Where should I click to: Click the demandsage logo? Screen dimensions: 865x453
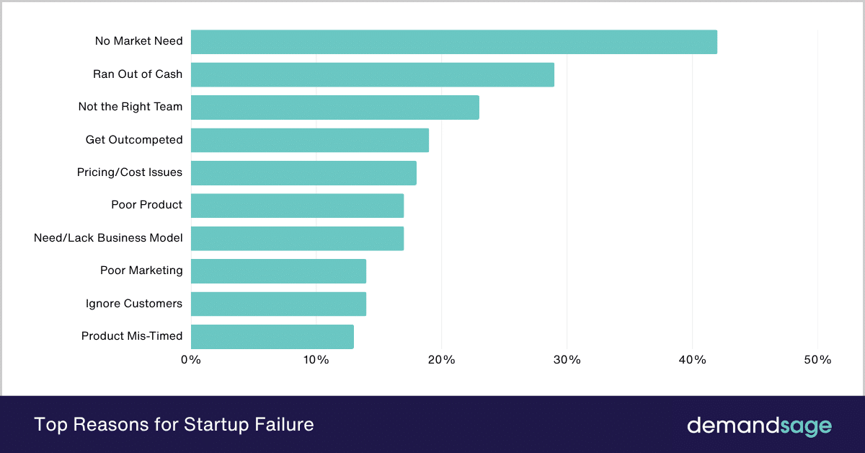(758, 425)
